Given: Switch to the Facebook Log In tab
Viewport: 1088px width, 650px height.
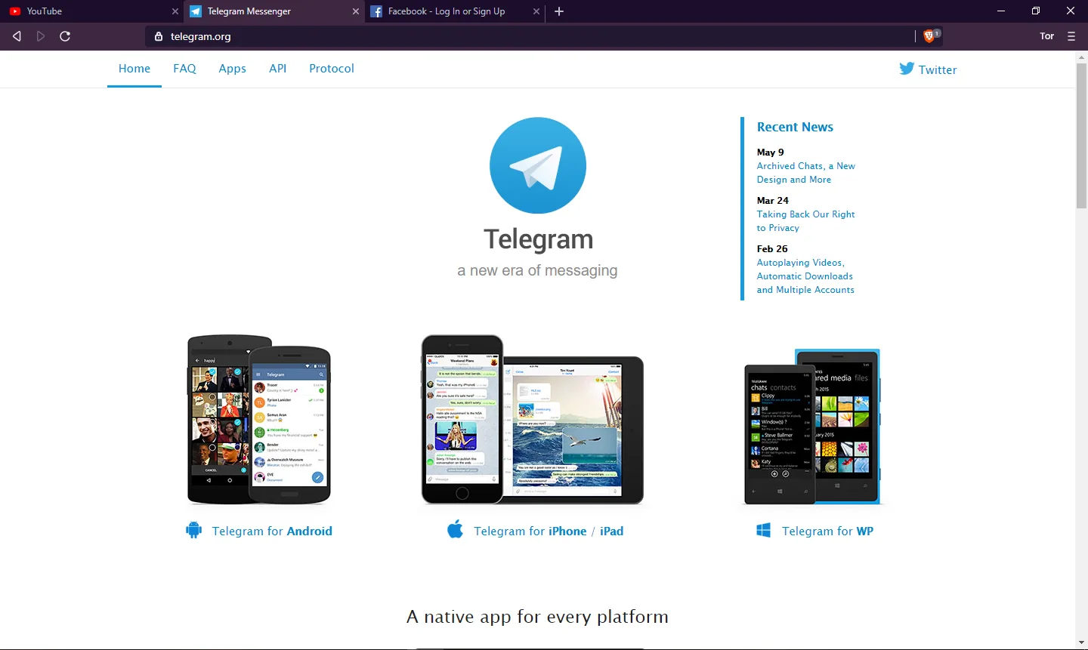Looking at the screenshot, I should tap(453, 11).
